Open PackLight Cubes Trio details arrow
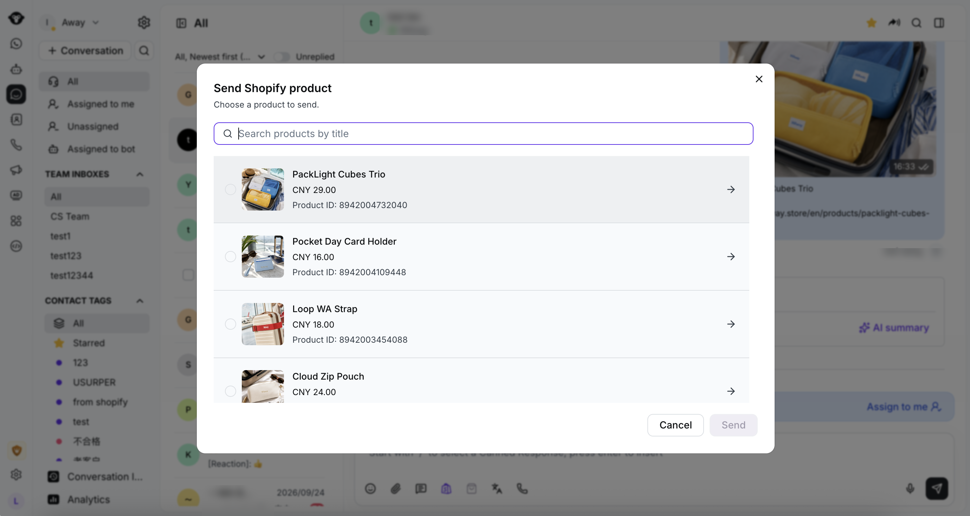Screen dimensions: 970x516 731,189
